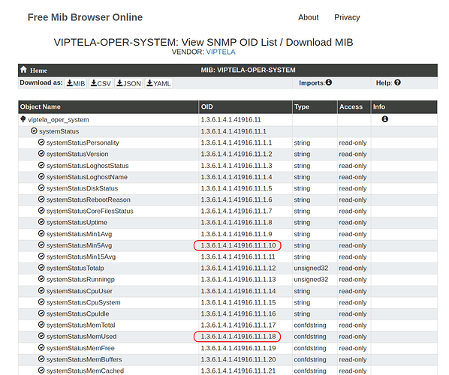Click circle icon beside systemStatusMemUsed
Viewport: 449px width, 375px height.
(41, 336)
